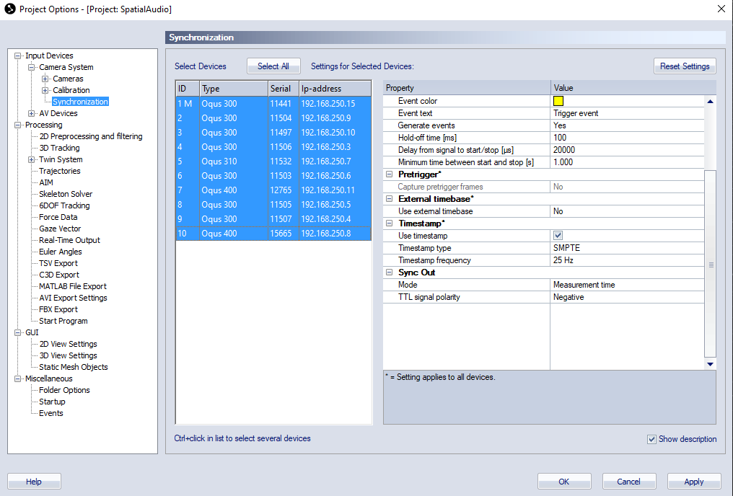Open 2D Preprocessing and filtering page
The image size is (733, 496).
tap(91, 136)
